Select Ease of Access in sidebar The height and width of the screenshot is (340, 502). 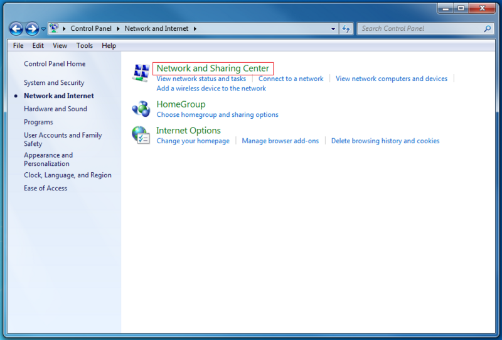click(45, 189)
